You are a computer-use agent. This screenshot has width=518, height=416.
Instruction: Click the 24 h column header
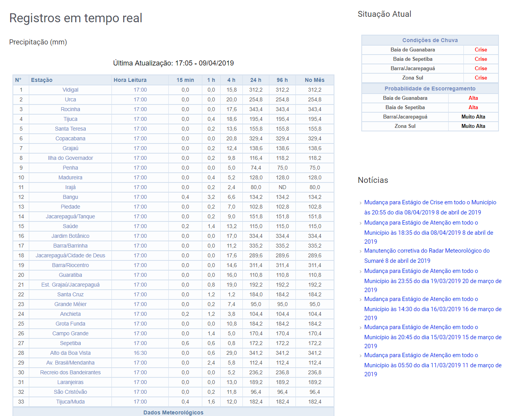[x=256, y=80]
